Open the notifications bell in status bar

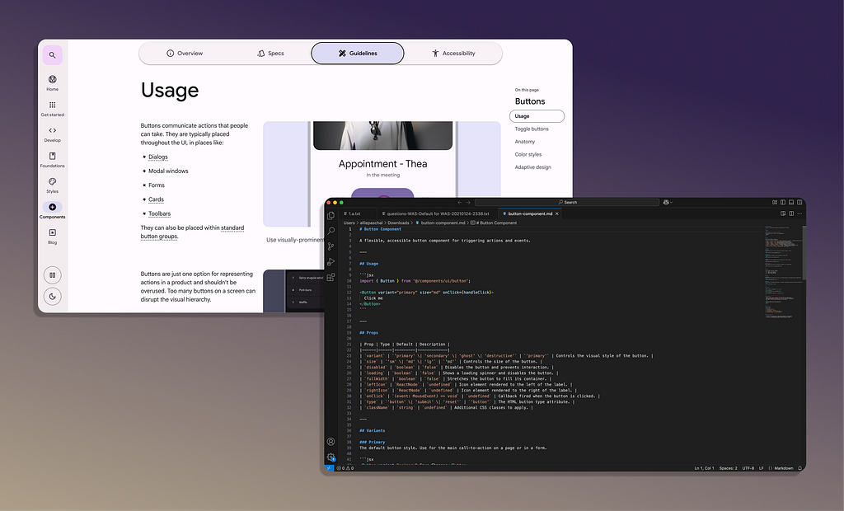coord(799,468)
